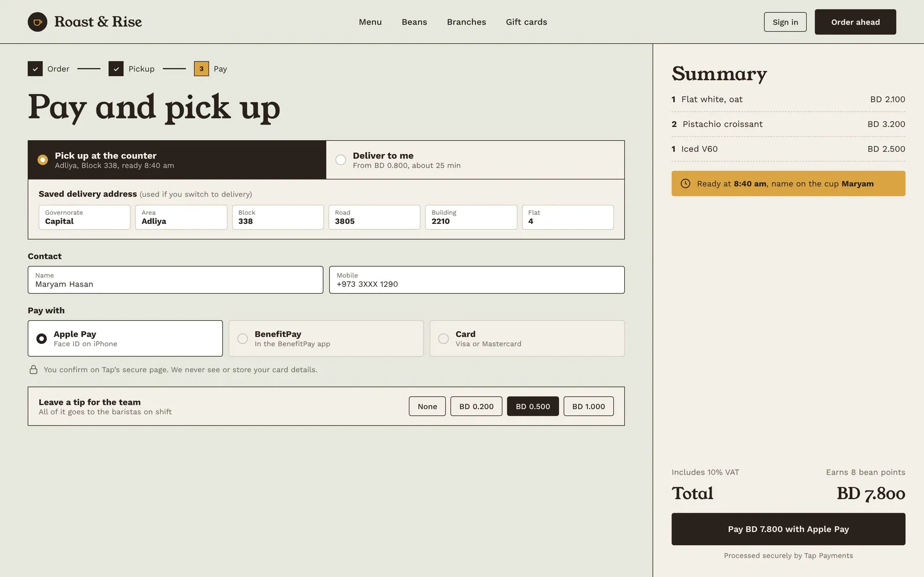The width and height of the screenshot is (924, 577).
Task: Click the Includes 10% VAT text
Action: (x=705, y=472)
